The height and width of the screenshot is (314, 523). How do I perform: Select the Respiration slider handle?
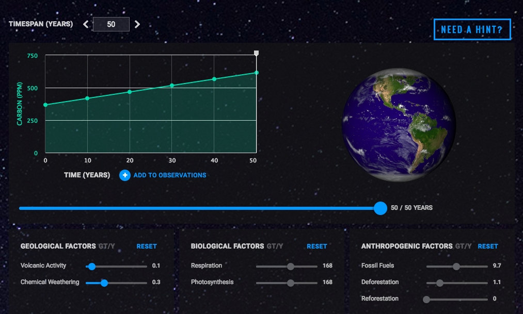coord(290,266)
